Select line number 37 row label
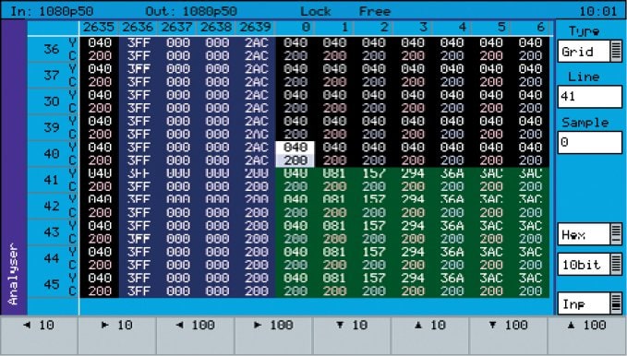This screenshot has height=356, width=627. [x=52, y=75]
